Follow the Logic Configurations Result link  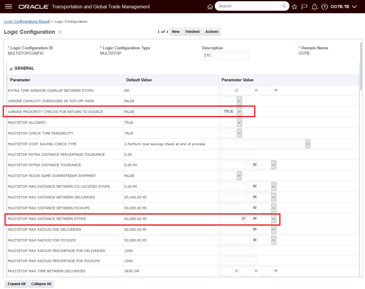(x=27, y=22)
